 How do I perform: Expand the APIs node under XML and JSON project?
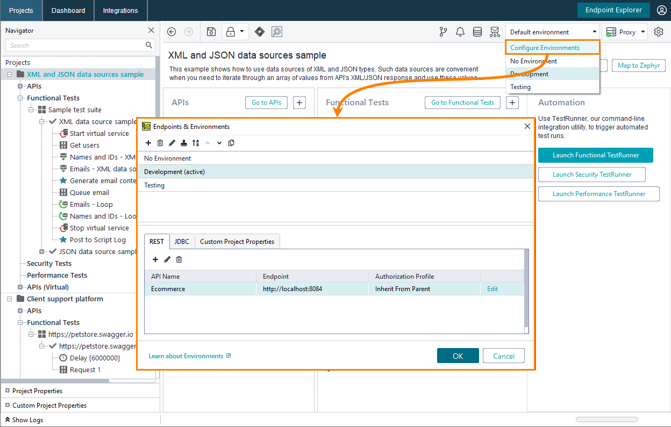pos(20,86)
